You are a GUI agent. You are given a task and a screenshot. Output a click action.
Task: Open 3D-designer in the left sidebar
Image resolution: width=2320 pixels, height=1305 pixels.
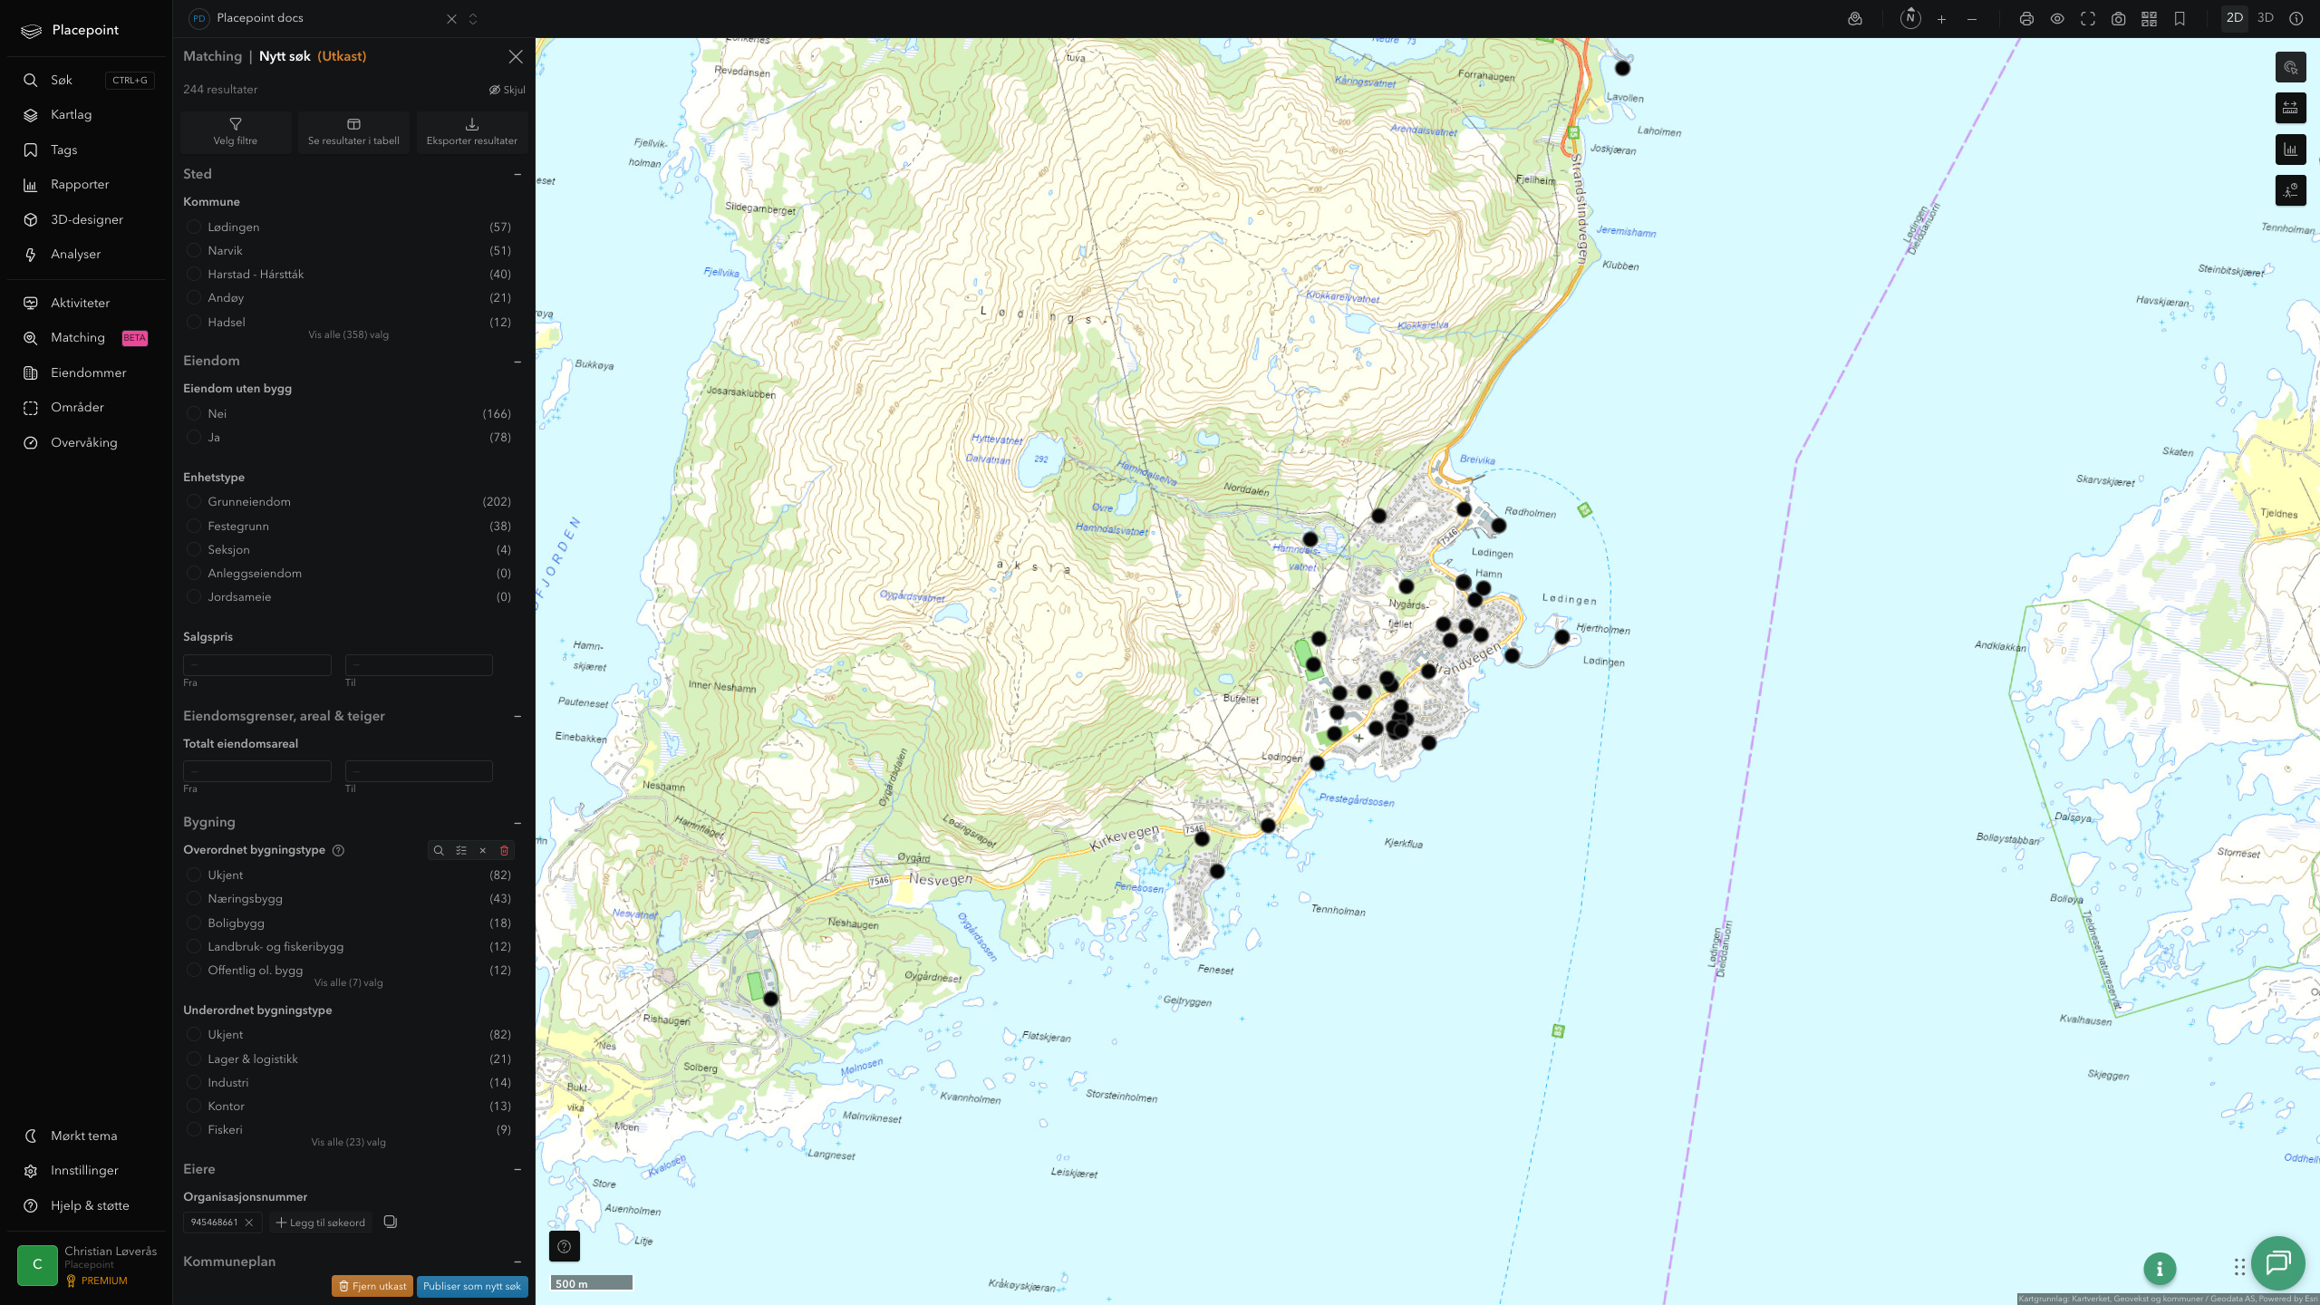pos(87,219)
